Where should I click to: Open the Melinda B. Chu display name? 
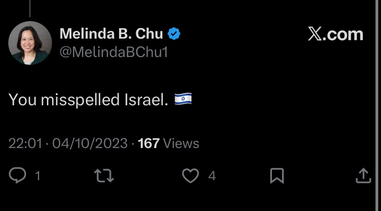point(111,34)
